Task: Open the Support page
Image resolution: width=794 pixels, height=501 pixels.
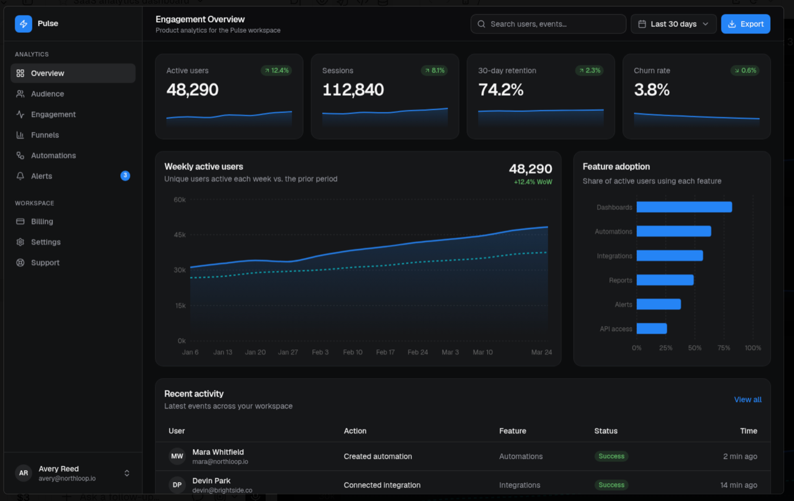Action: [x=73, y=263]
